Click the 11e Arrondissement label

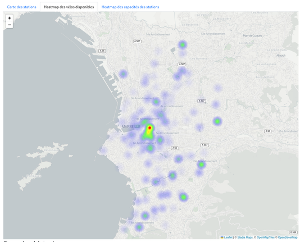(288, 131)
